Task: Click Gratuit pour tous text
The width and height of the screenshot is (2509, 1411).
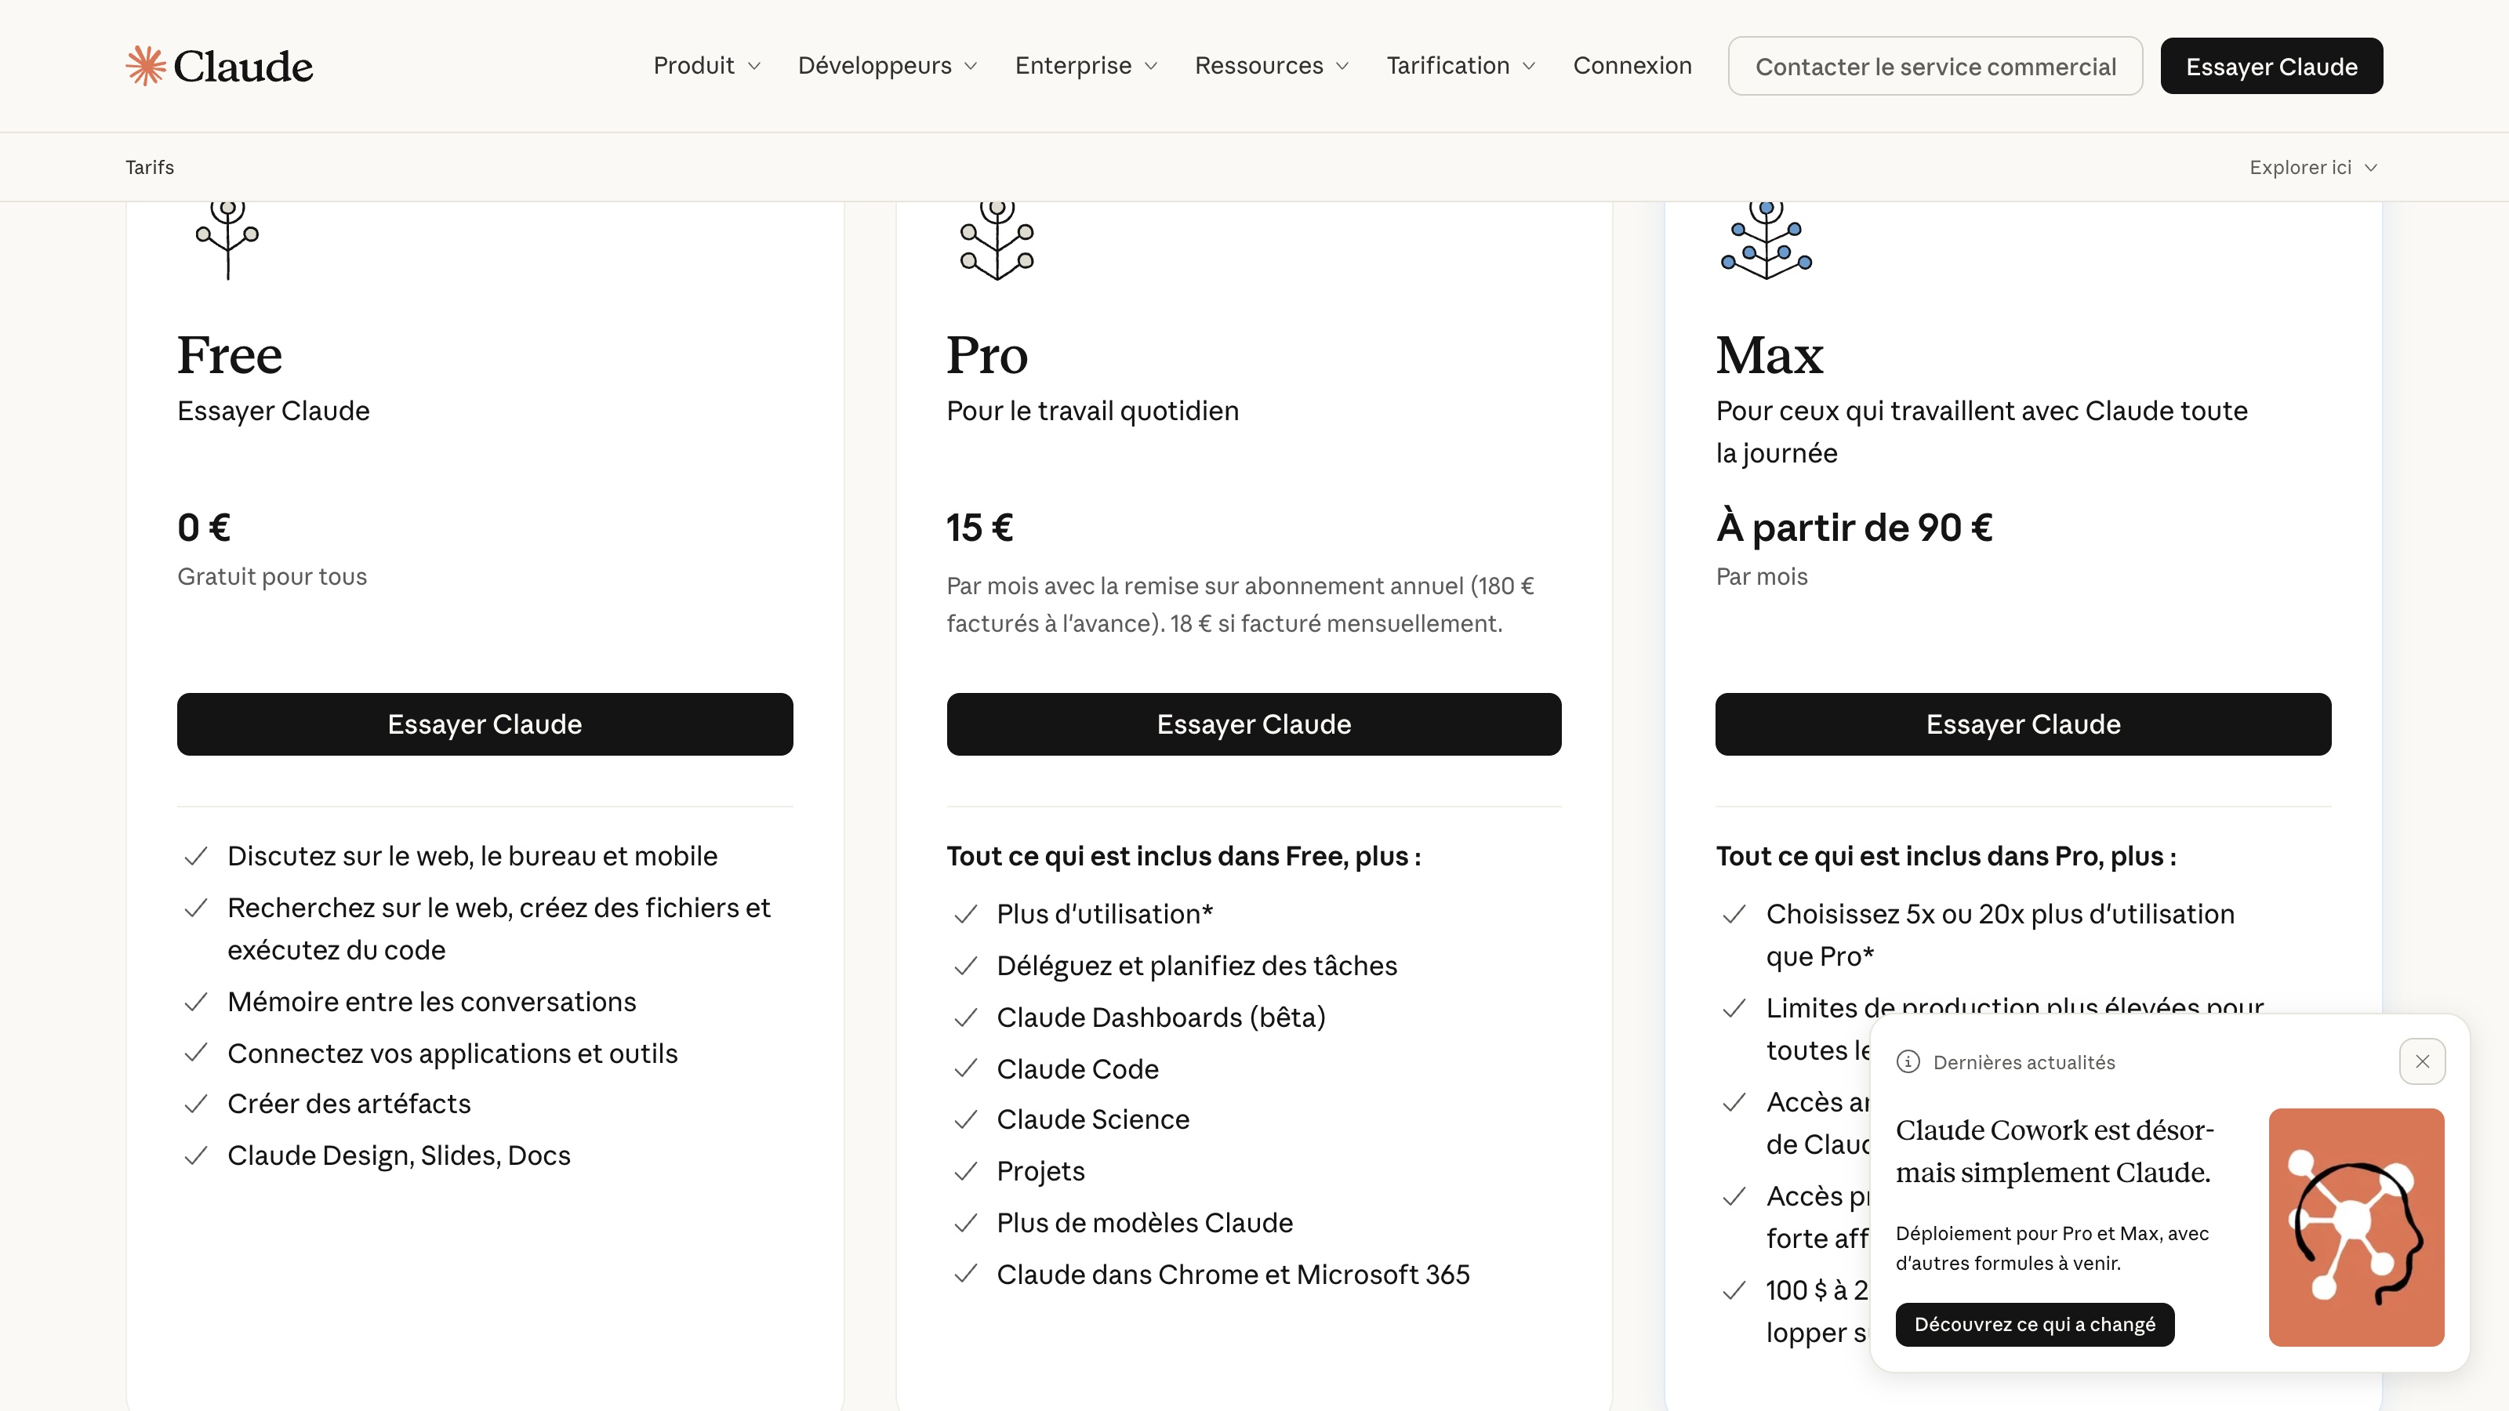Action: (x=272, y=576)
